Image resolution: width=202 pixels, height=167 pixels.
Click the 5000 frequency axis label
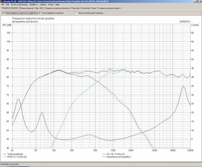[155, 151]
